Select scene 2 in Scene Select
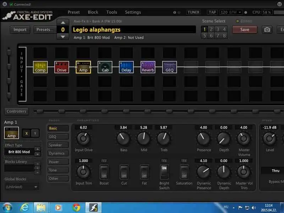Viewport: 284px width, 213px height. (x=211, y=29)
